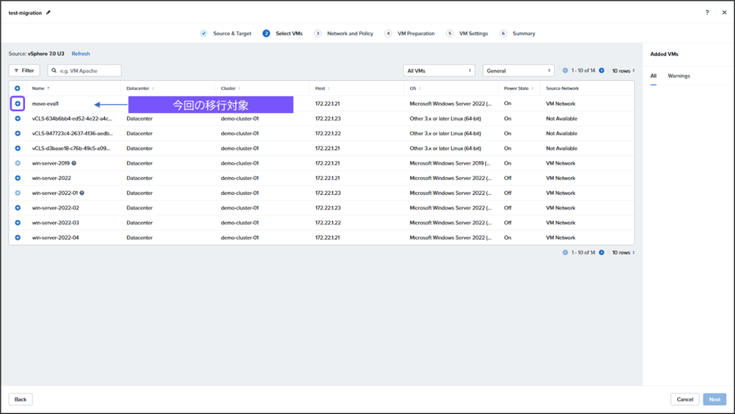This screenshot has width=735, height=414.
Task: Click plus icon for win-server-2022-04
Action: click(x=18, y=238)
